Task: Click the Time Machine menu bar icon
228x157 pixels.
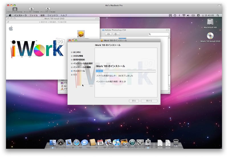Action: coord(175,15)
